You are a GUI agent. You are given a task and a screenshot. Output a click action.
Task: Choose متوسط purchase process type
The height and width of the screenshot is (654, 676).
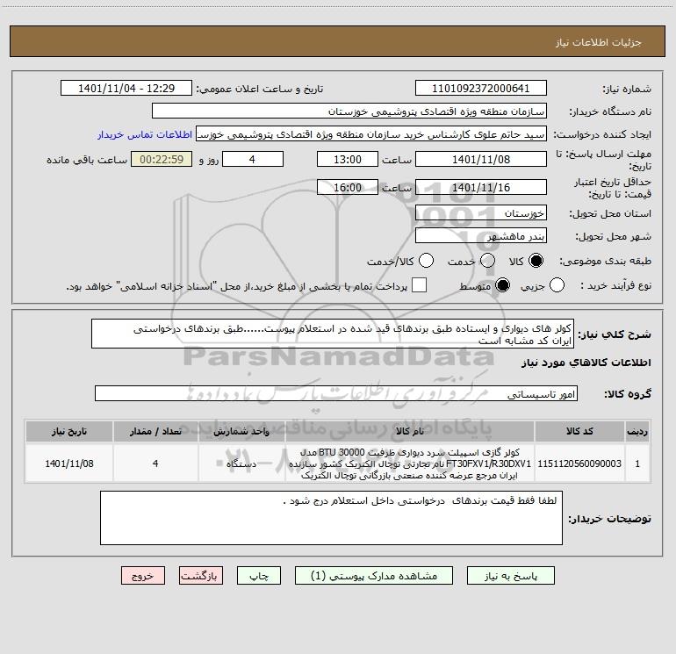(502, 285)
